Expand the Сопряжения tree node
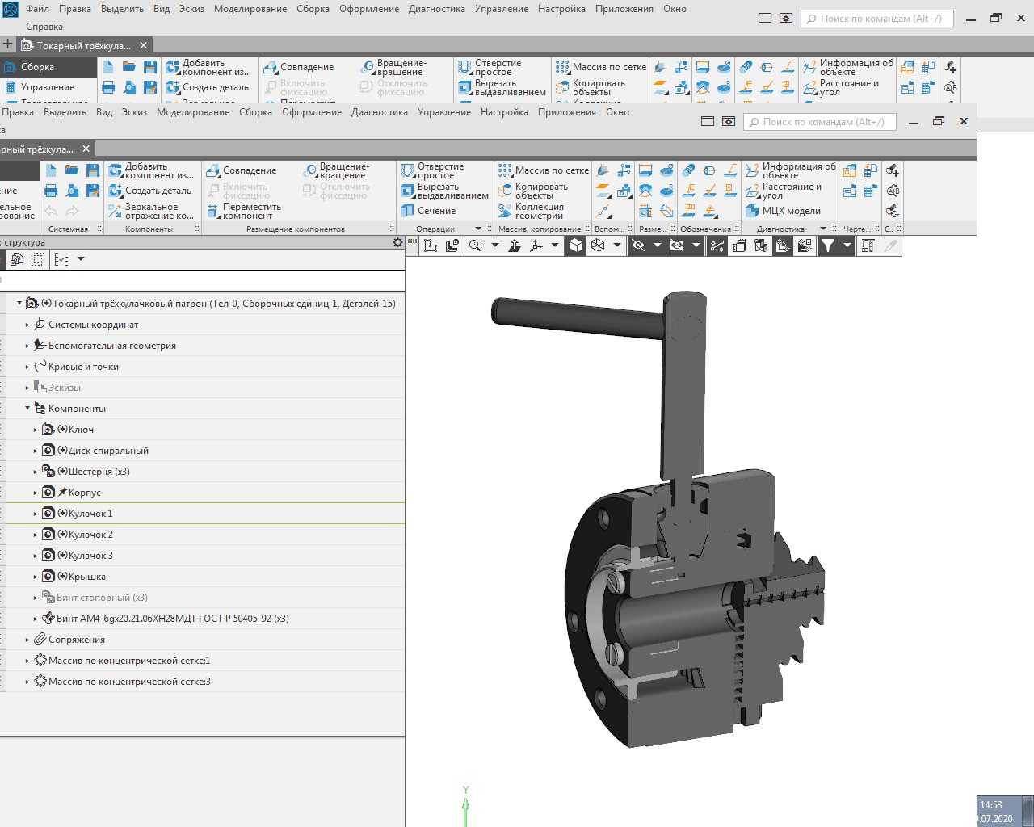The image size is (1034, 827). point(27,640)
